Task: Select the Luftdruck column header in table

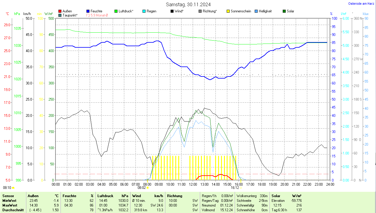Action: pyautogui.click(x=105, y=196)
